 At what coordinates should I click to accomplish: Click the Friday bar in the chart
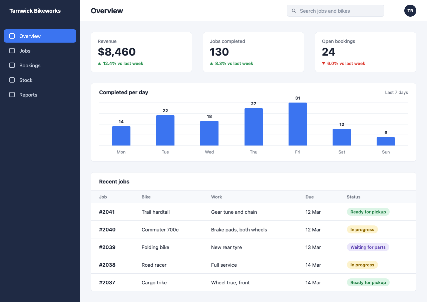click(298, 124)
